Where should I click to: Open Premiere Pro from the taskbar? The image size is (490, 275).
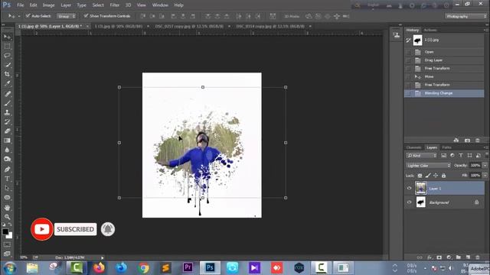pos(188,268)
